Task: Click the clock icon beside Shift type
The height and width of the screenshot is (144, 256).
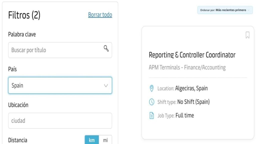Action: pos(151,102)
